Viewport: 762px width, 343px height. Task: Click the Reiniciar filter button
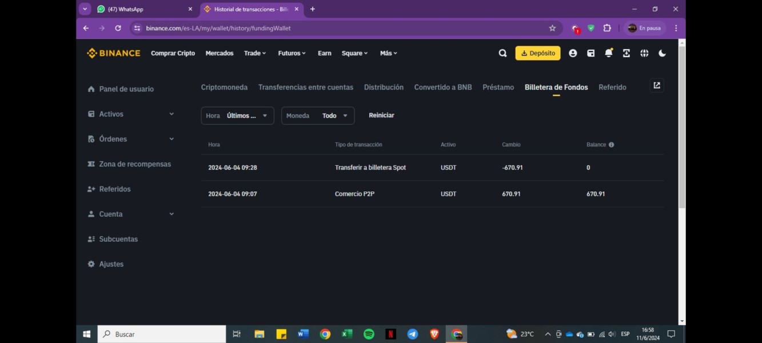pyautogui.click(x=381, y=115)
